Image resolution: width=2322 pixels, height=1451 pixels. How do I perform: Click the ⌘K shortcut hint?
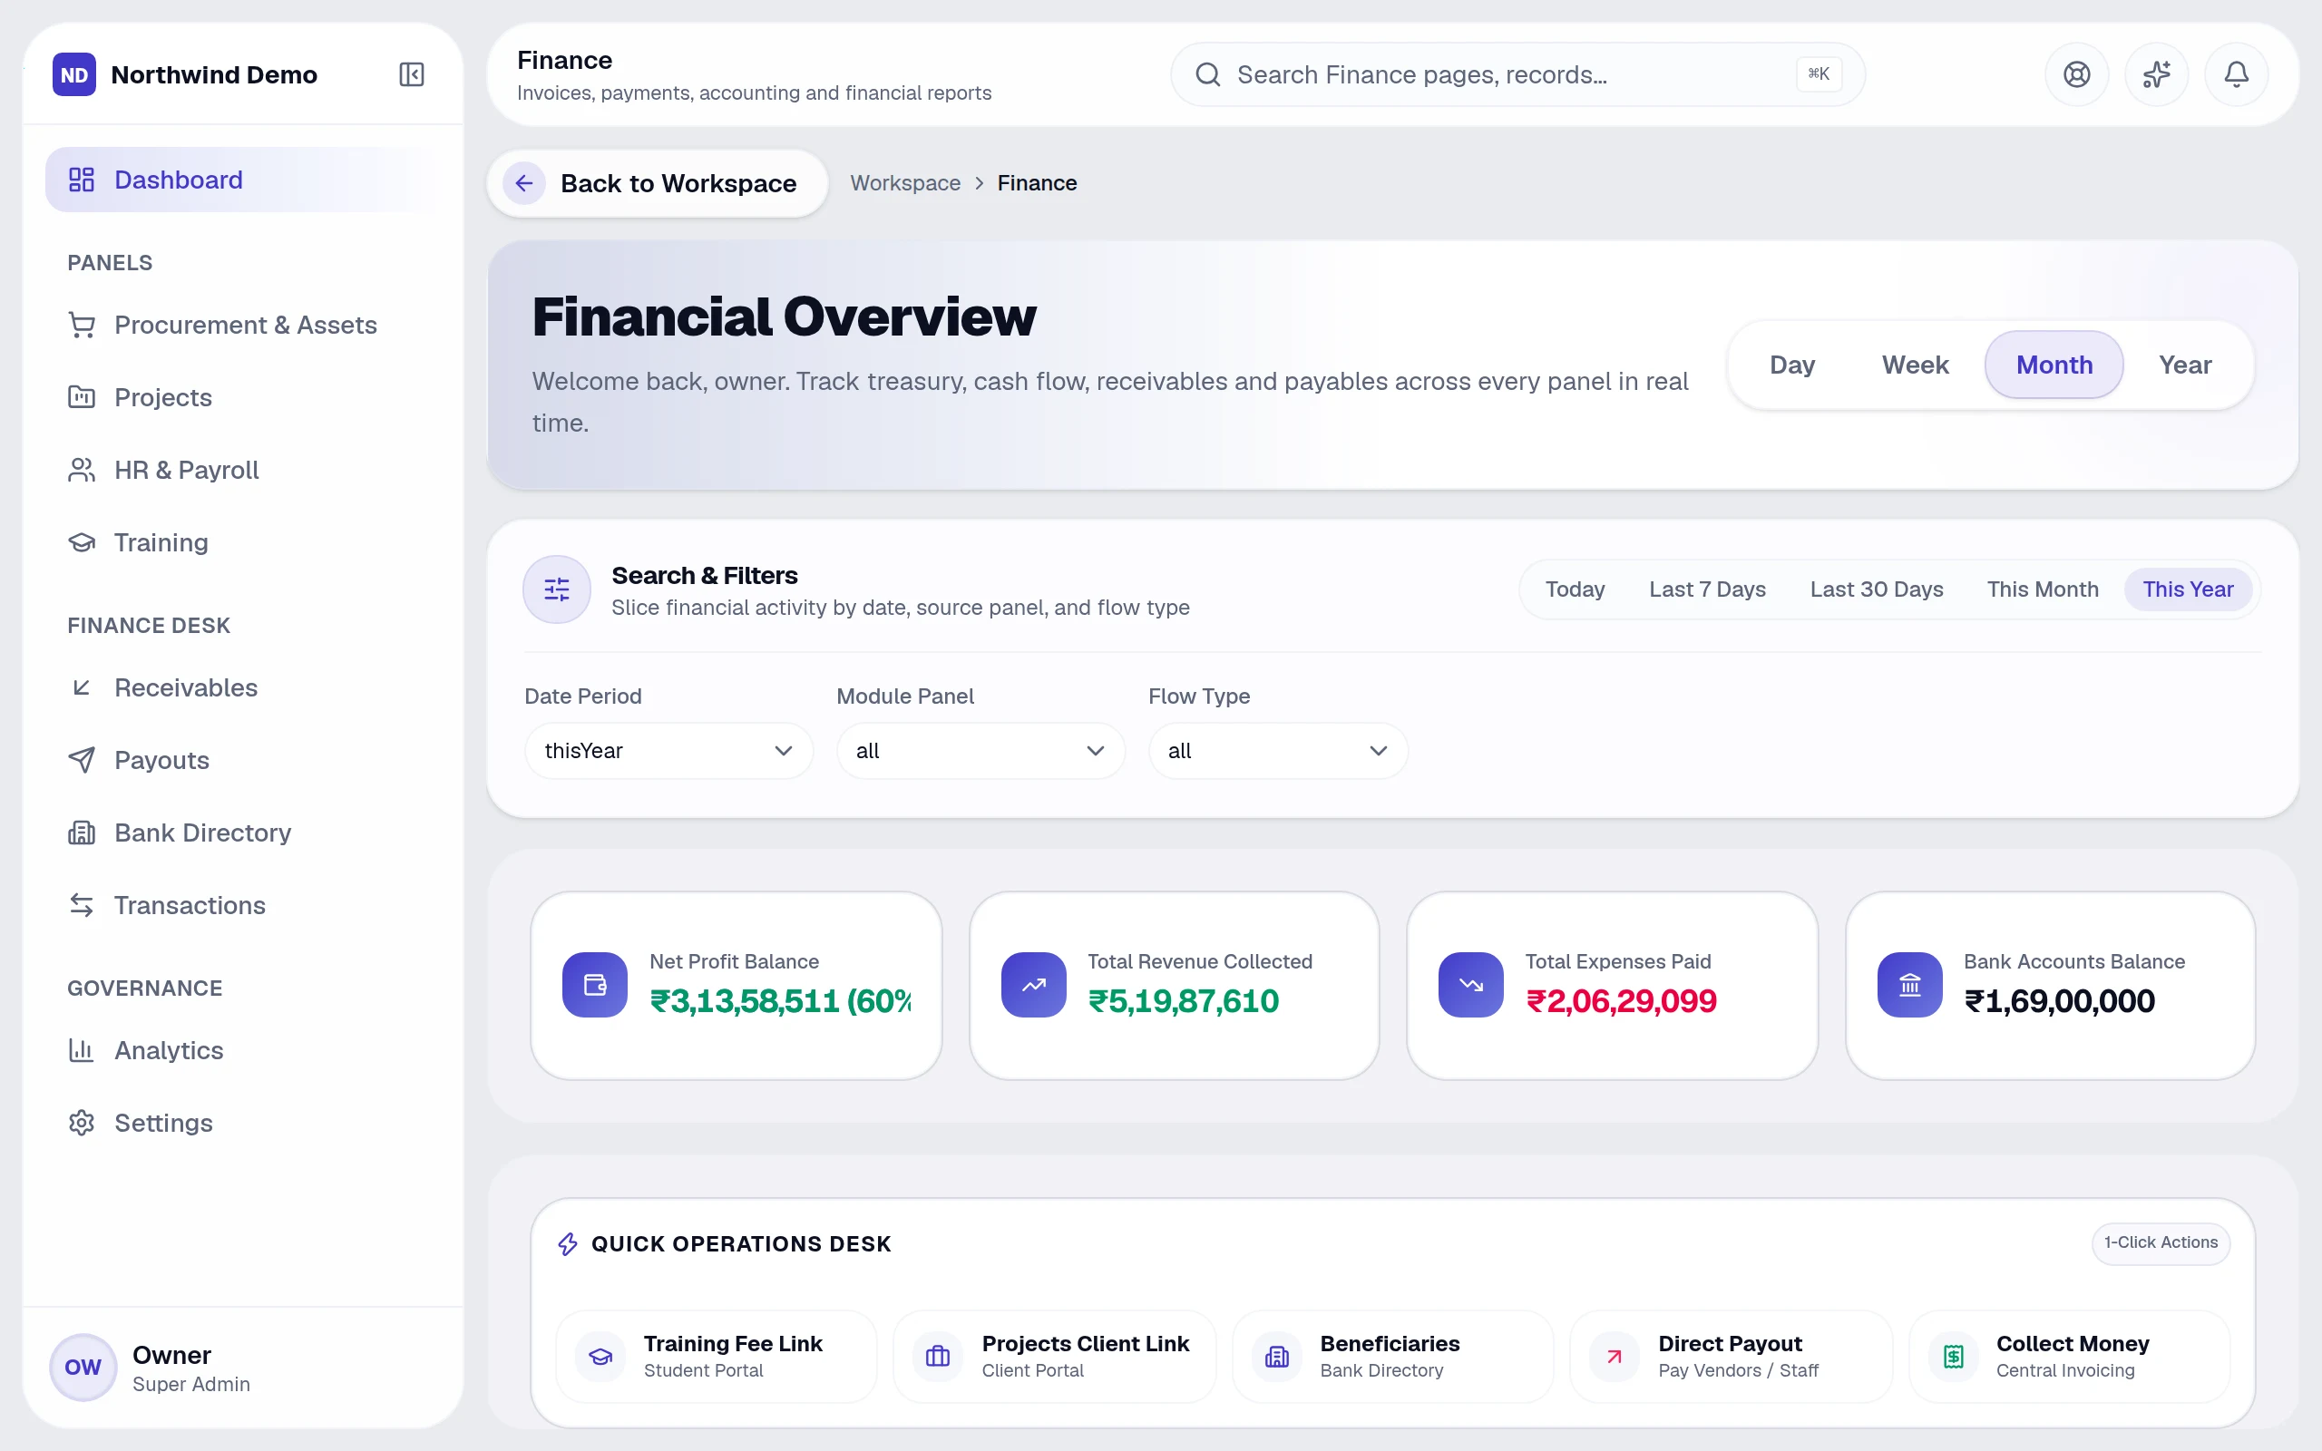pos(1819,73)
